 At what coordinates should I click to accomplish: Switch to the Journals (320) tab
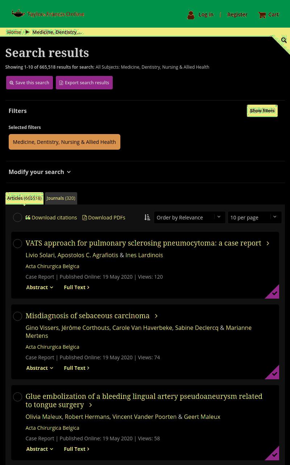[61, 198]
